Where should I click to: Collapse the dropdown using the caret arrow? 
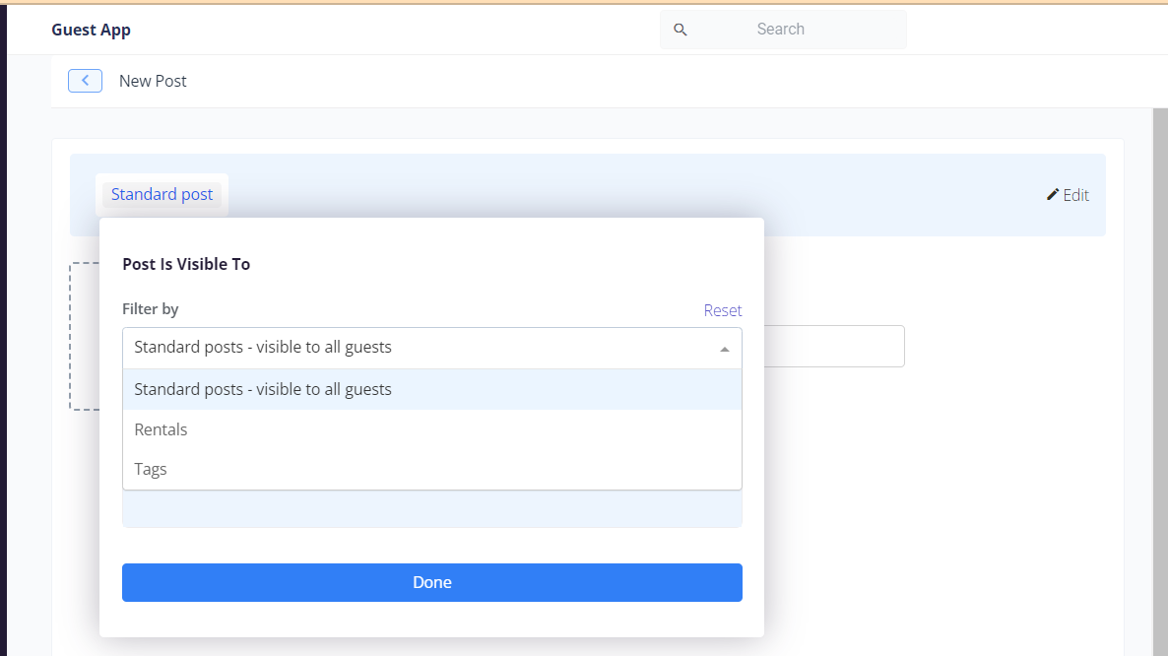[x=724, y=349]
